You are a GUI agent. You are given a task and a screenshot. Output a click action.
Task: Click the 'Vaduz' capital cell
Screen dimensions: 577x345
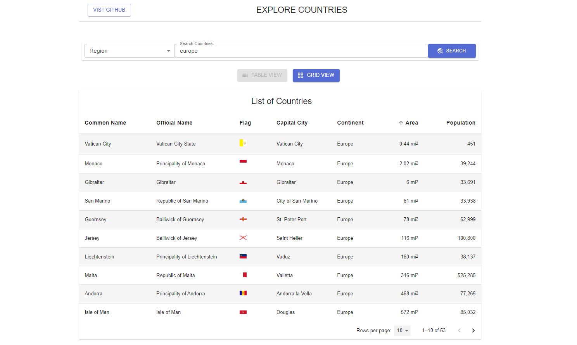click(283, 257)
